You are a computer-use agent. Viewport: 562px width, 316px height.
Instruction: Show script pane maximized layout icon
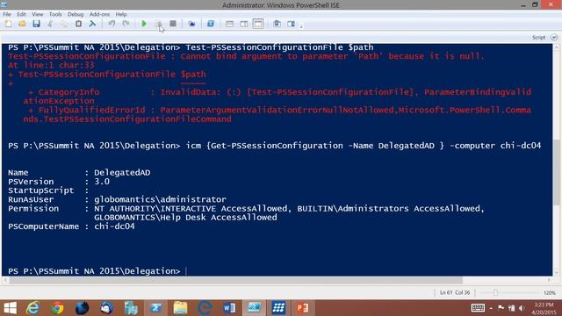(x=258, y=24)
